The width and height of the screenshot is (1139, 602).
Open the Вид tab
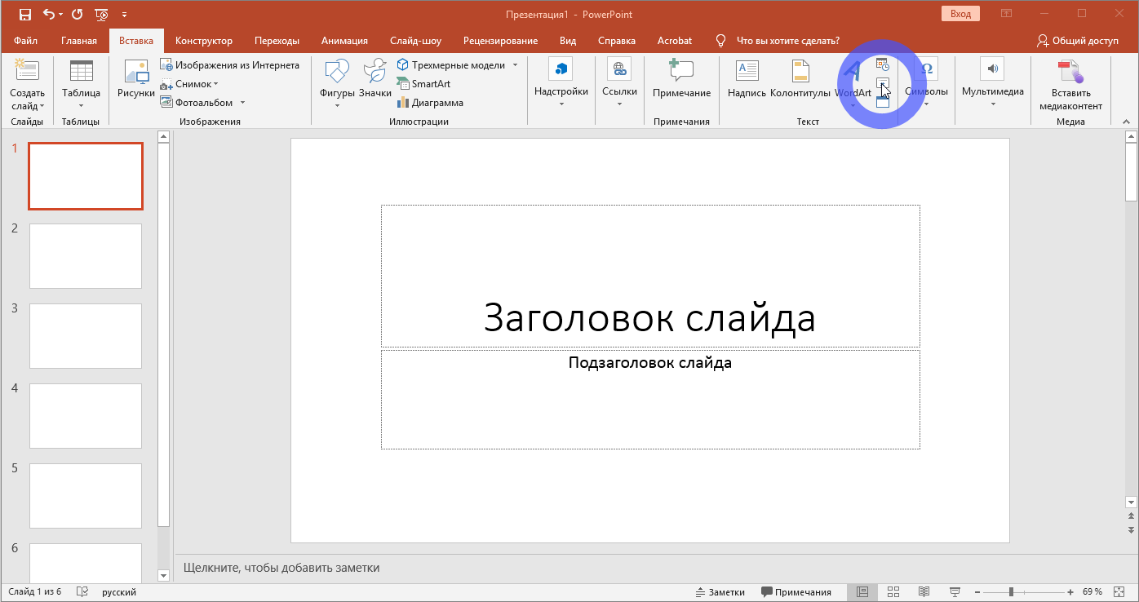(568, 41)
